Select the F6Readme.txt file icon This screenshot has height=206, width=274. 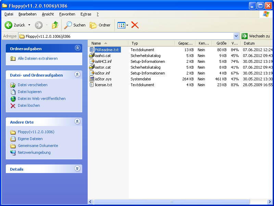point(92,50)
